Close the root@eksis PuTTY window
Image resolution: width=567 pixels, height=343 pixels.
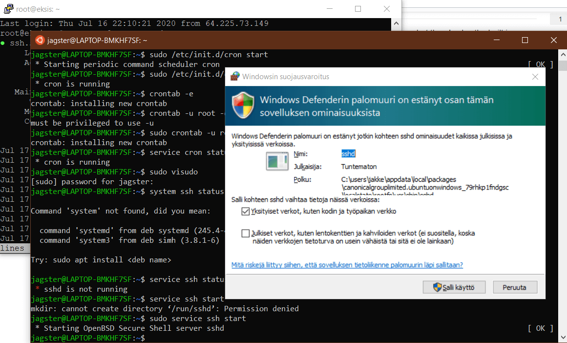[387, 9]
